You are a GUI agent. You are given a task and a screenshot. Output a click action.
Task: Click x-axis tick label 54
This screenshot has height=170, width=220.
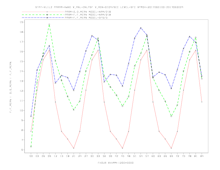tap(141, 156)
